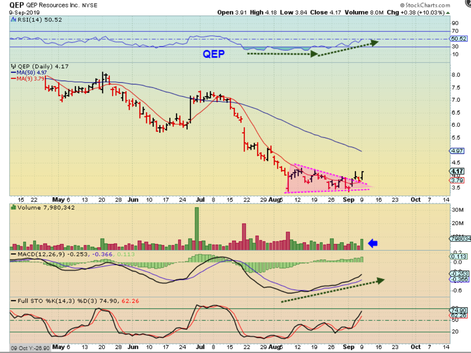Click the red boxed 62.26 stochastic tag
Screen dimensions: 471x353
point(459,316)
